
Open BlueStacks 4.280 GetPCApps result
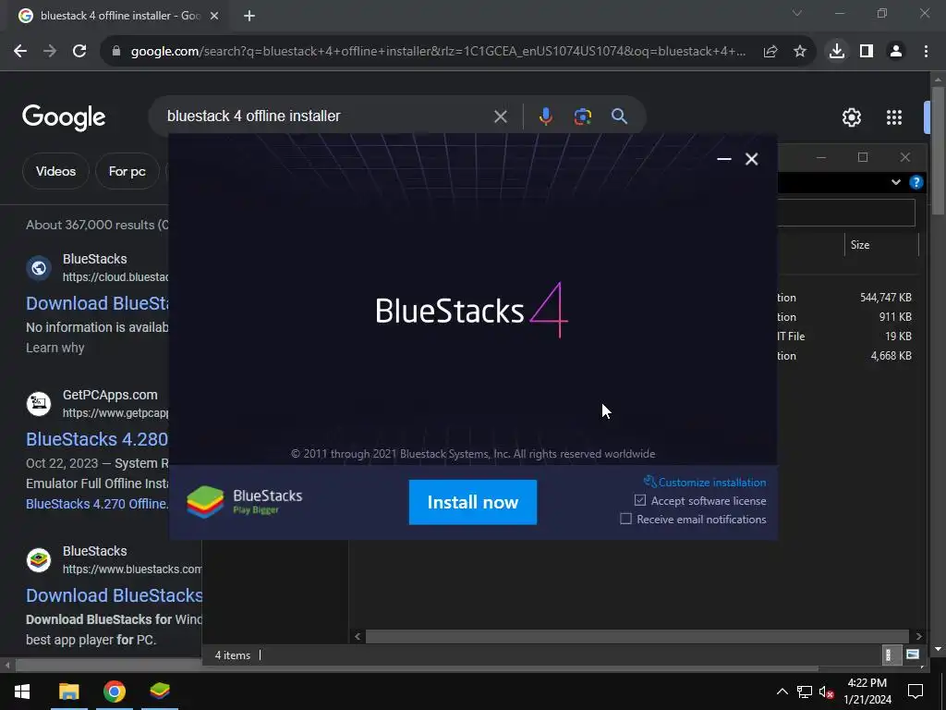point(97,439)
